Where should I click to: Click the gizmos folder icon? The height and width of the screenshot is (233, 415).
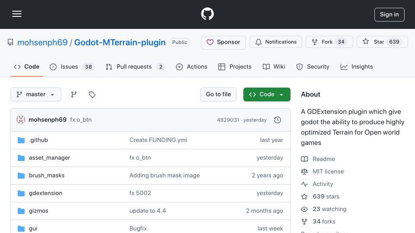pyautogui.click(x=21, y=211)
